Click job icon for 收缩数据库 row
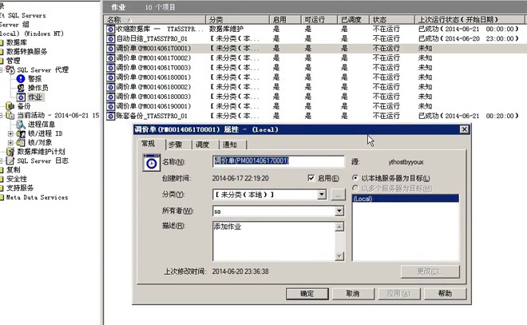The width and height of the screenshot is (527, 325). coord(110,29)
